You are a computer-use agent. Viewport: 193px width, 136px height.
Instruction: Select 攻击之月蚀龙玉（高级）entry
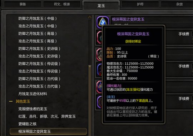(x=38, y=41)
